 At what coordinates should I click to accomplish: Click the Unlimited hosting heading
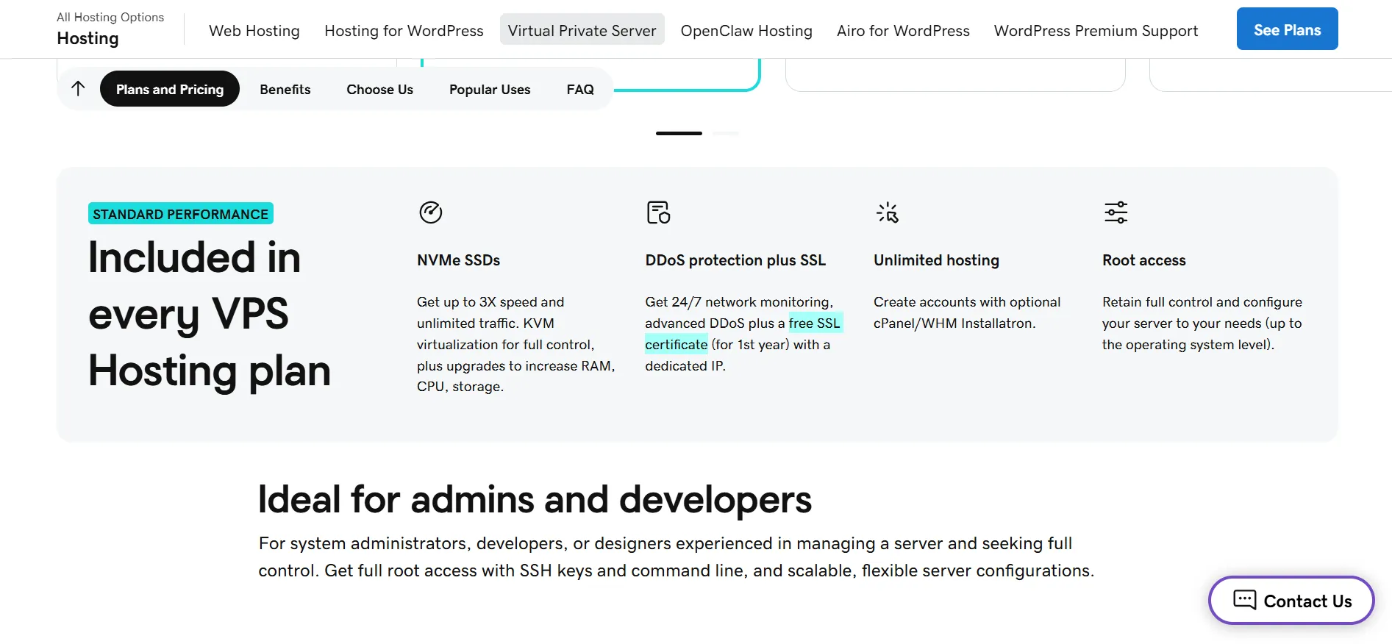click(936, 260)
